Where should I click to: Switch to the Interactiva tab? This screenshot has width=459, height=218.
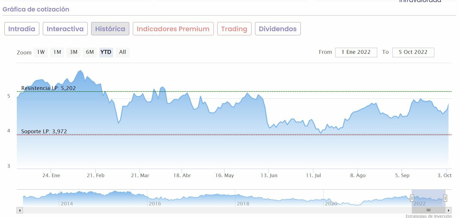(65, 29)
